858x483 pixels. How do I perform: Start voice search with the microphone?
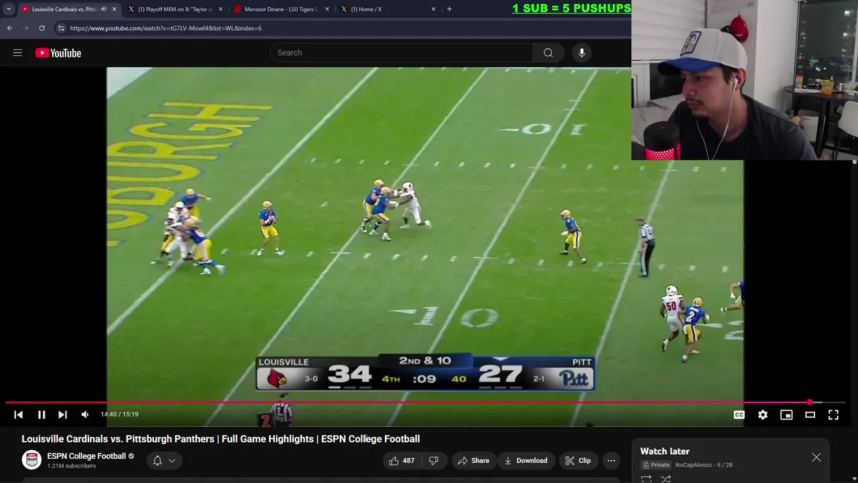(582, 53)
